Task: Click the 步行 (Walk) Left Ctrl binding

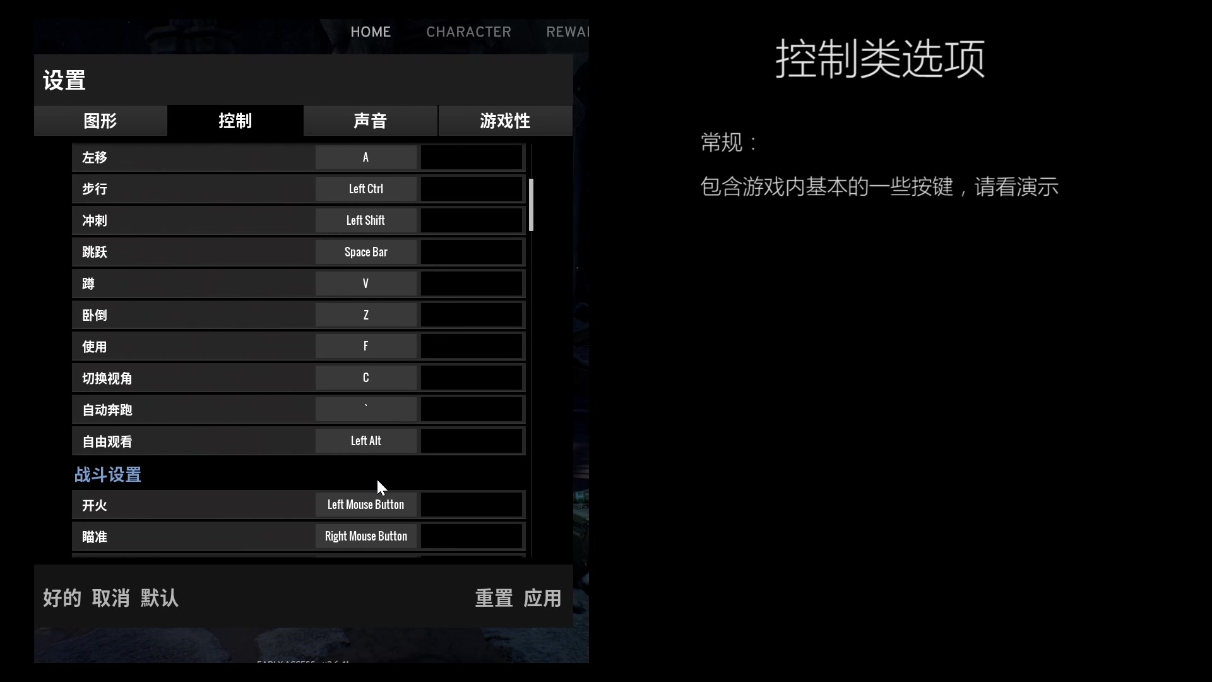Action: pyautogui.click(x=365, y=188)
